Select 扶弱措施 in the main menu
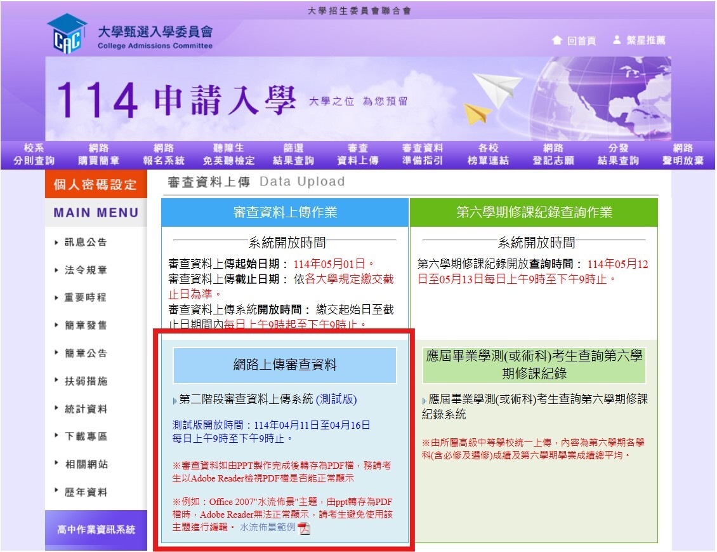This screenshot has width=717, height=552. point(86,381)
